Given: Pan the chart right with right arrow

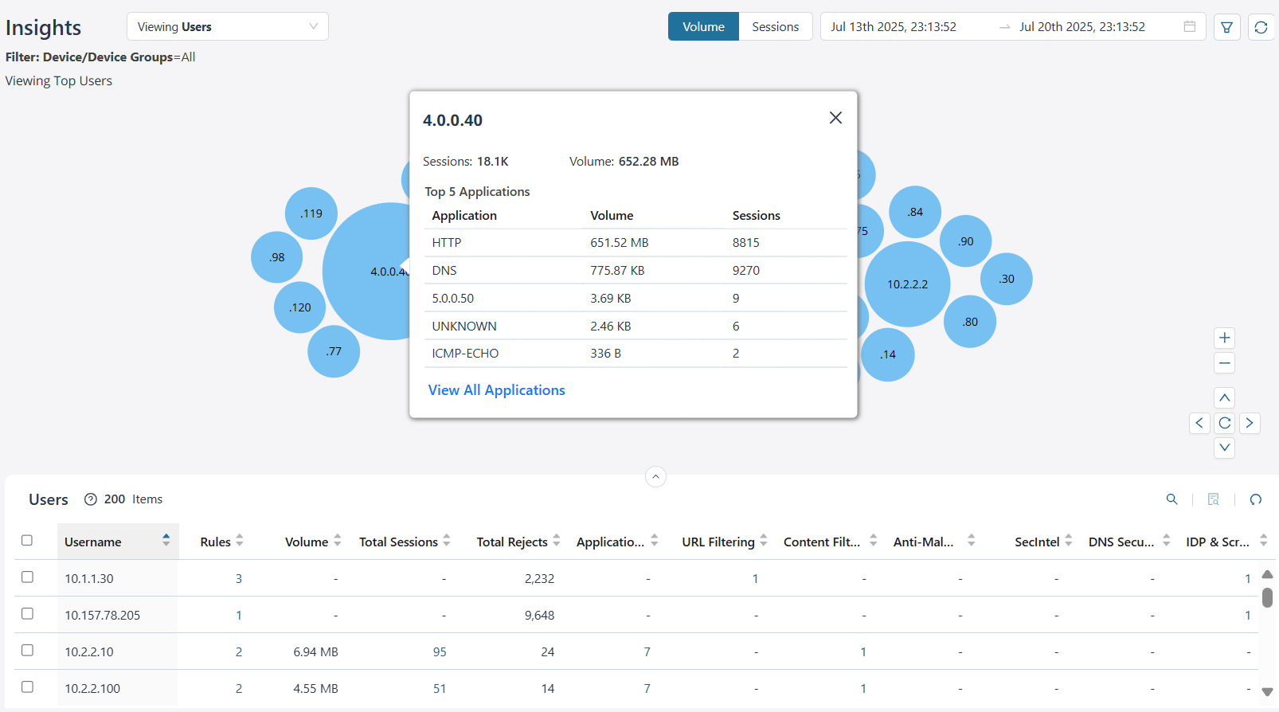Looking at the screenshot, I should coord(1250,423).
